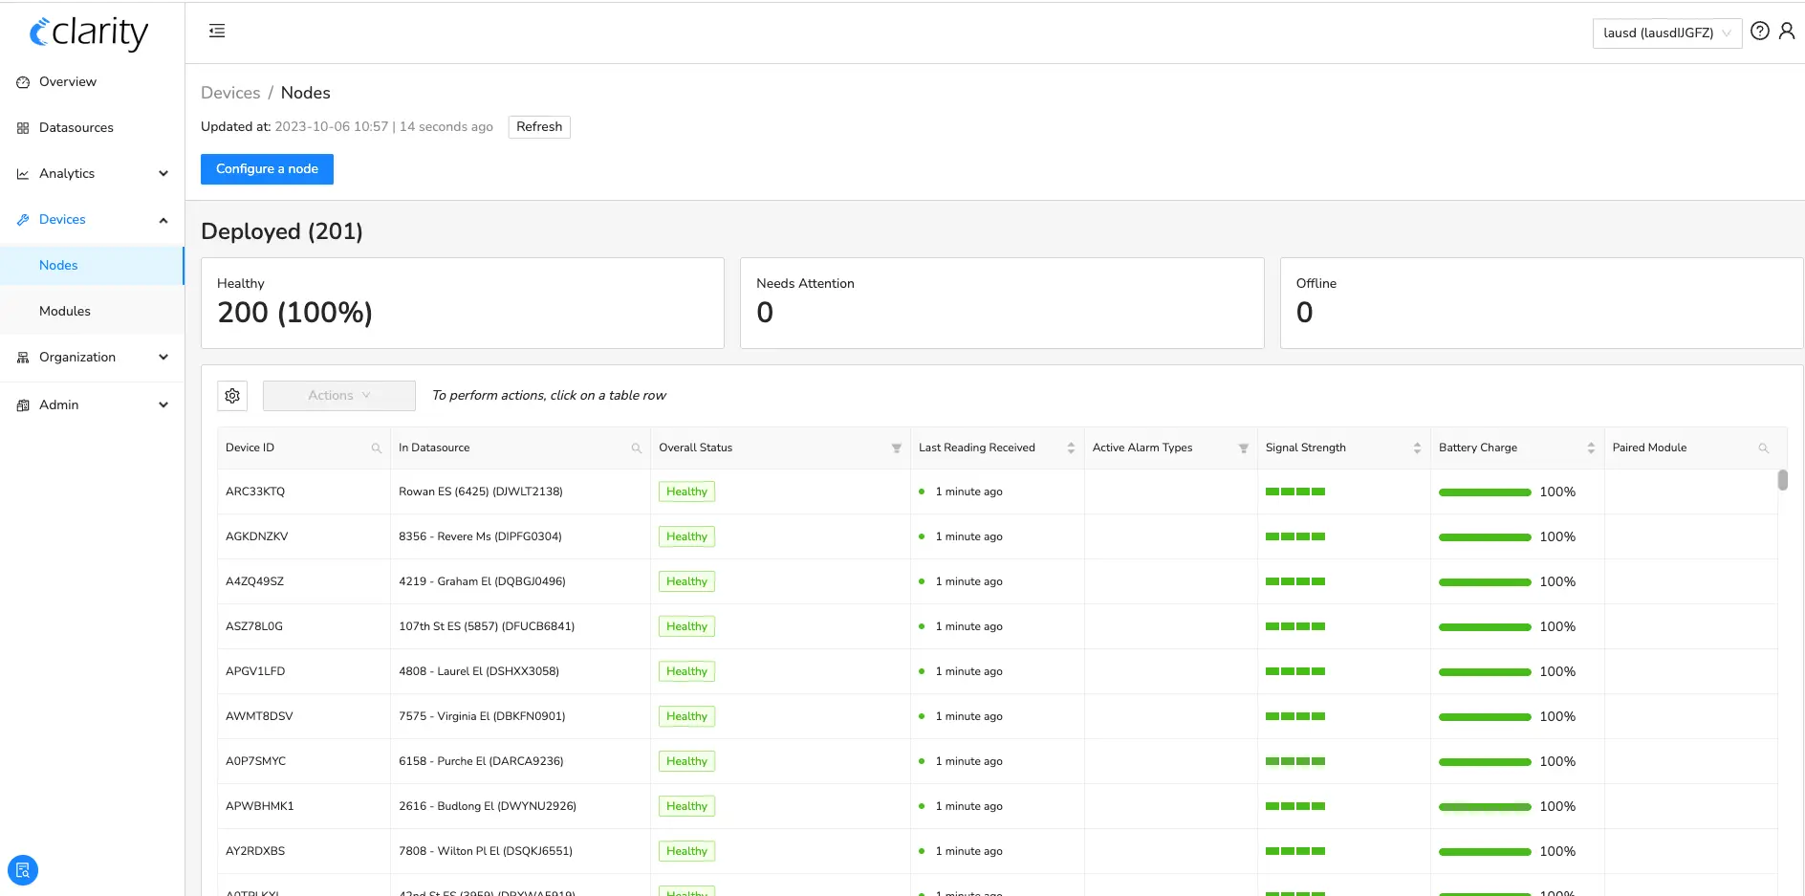The image size is (1805, 896).
Task: Click the battery charge bar for ARC33KTQ
Action: click(x=1484, y=492)
